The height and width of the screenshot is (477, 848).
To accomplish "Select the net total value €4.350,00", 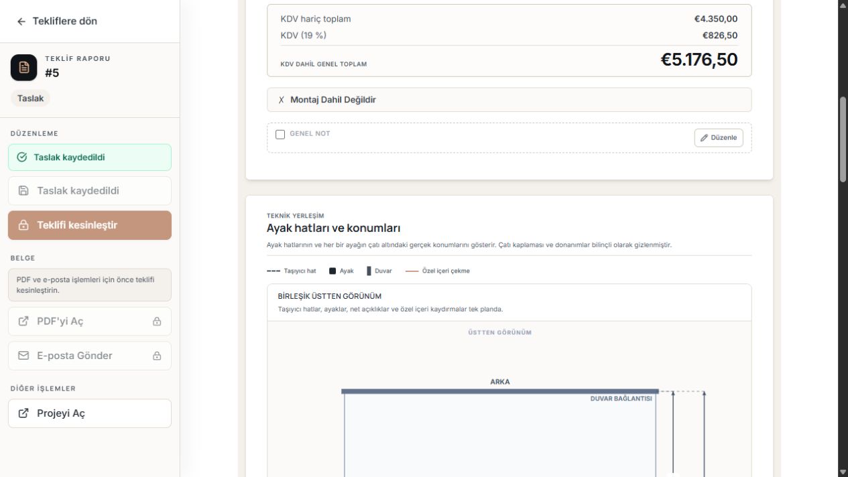I will click(x=716, y=19).
